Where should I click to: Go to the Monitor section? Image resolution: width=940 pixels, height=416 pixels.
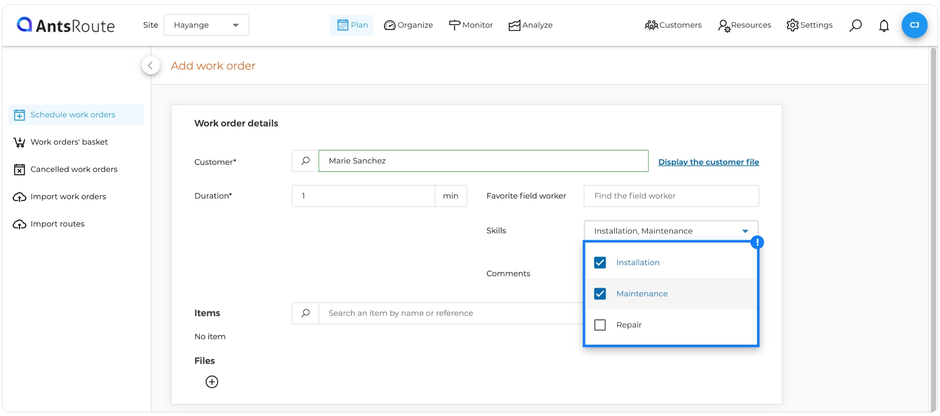coord(471,25)
